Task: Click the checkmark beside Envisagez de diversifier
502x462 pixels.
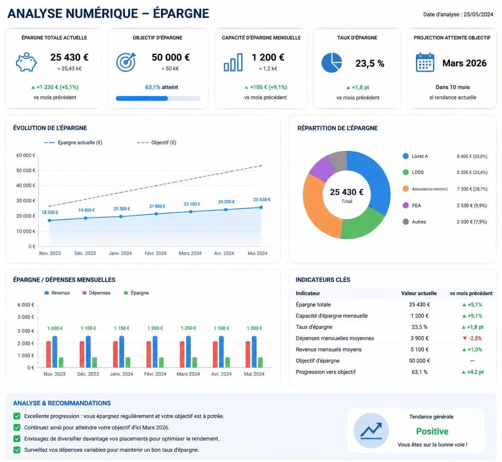Action: coord(17,439)
